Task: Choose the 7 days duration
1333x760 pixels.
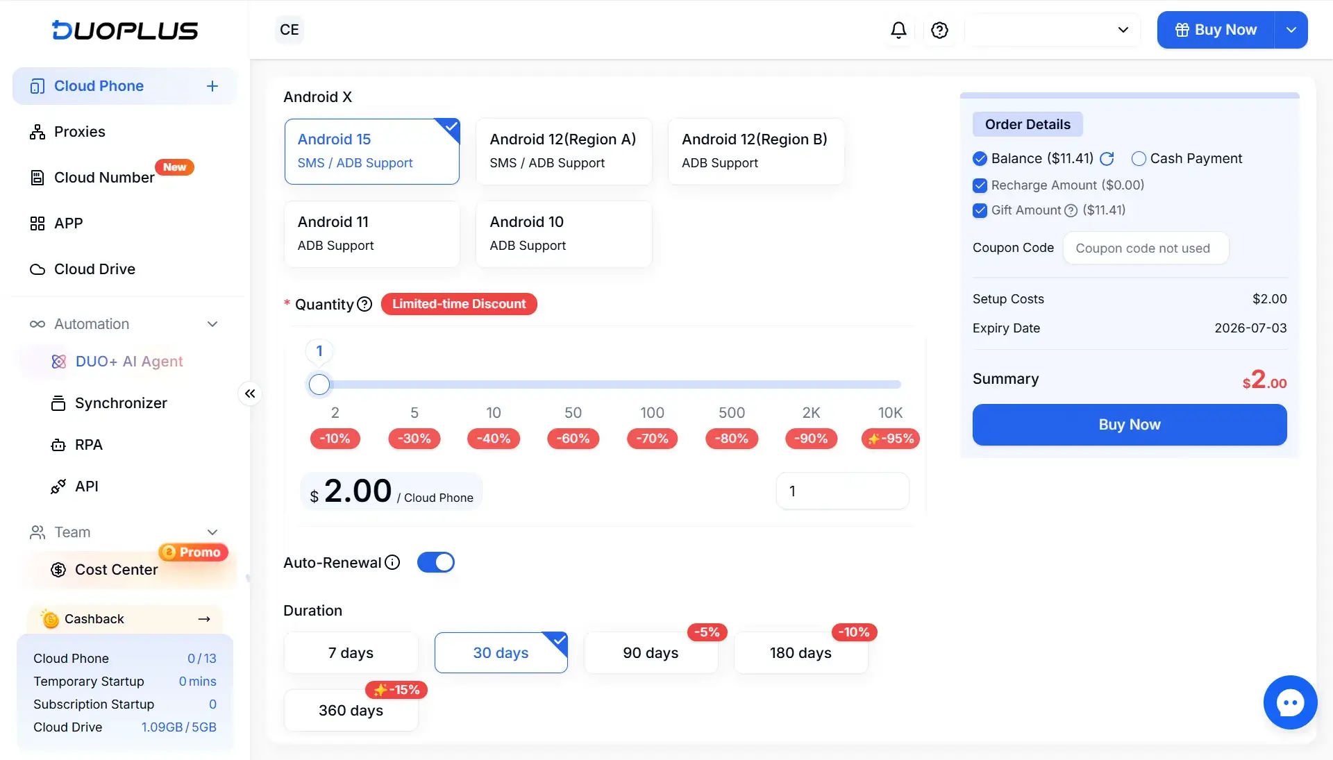Action: [x=351, y=653]
